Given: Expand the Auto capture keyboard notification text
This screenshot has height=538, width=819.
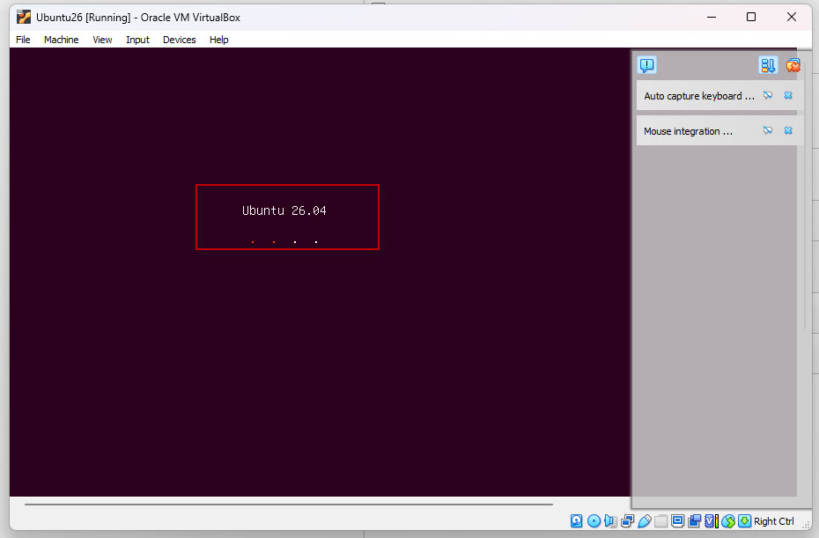Looking at the screenshot, I should click(x=699, y=96).
